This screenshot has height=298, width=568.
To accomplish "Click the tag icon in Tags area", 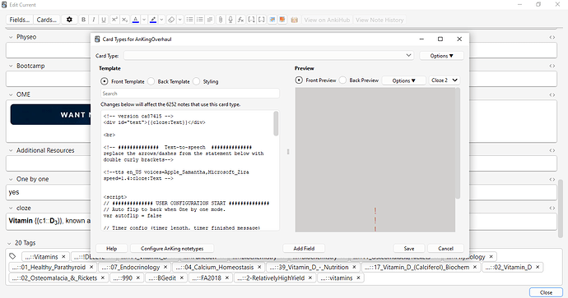I will click(x=12, y=256).
